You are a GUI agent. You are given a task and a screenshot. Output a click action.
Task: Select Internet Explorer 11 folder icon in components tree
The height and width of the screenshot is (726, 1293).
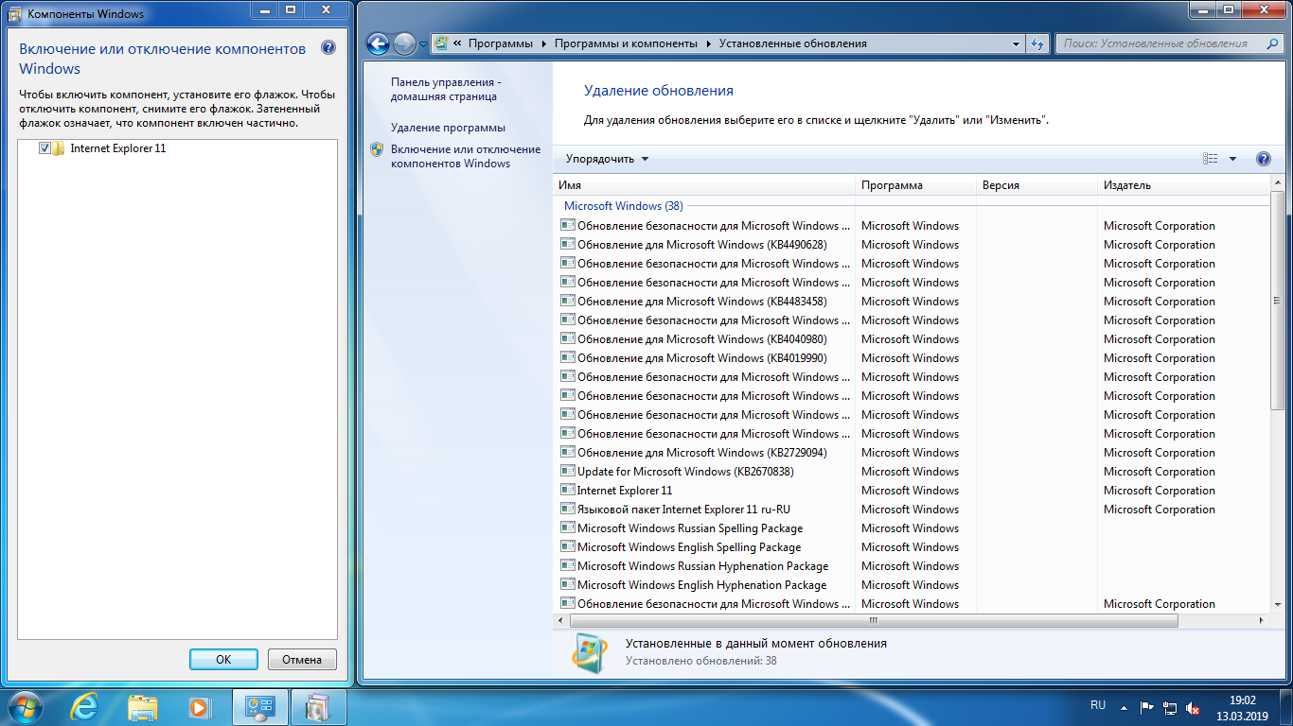(59, 148)
